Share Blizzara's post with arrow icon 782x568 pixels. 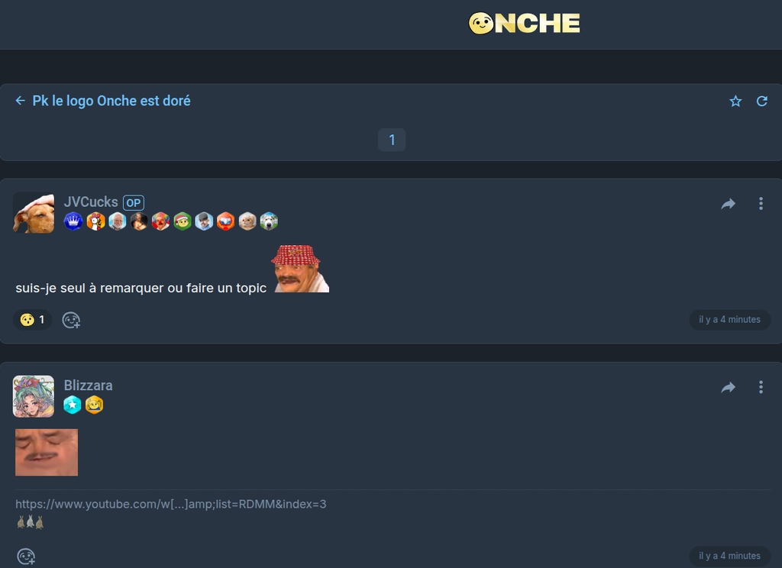[728, 387]
